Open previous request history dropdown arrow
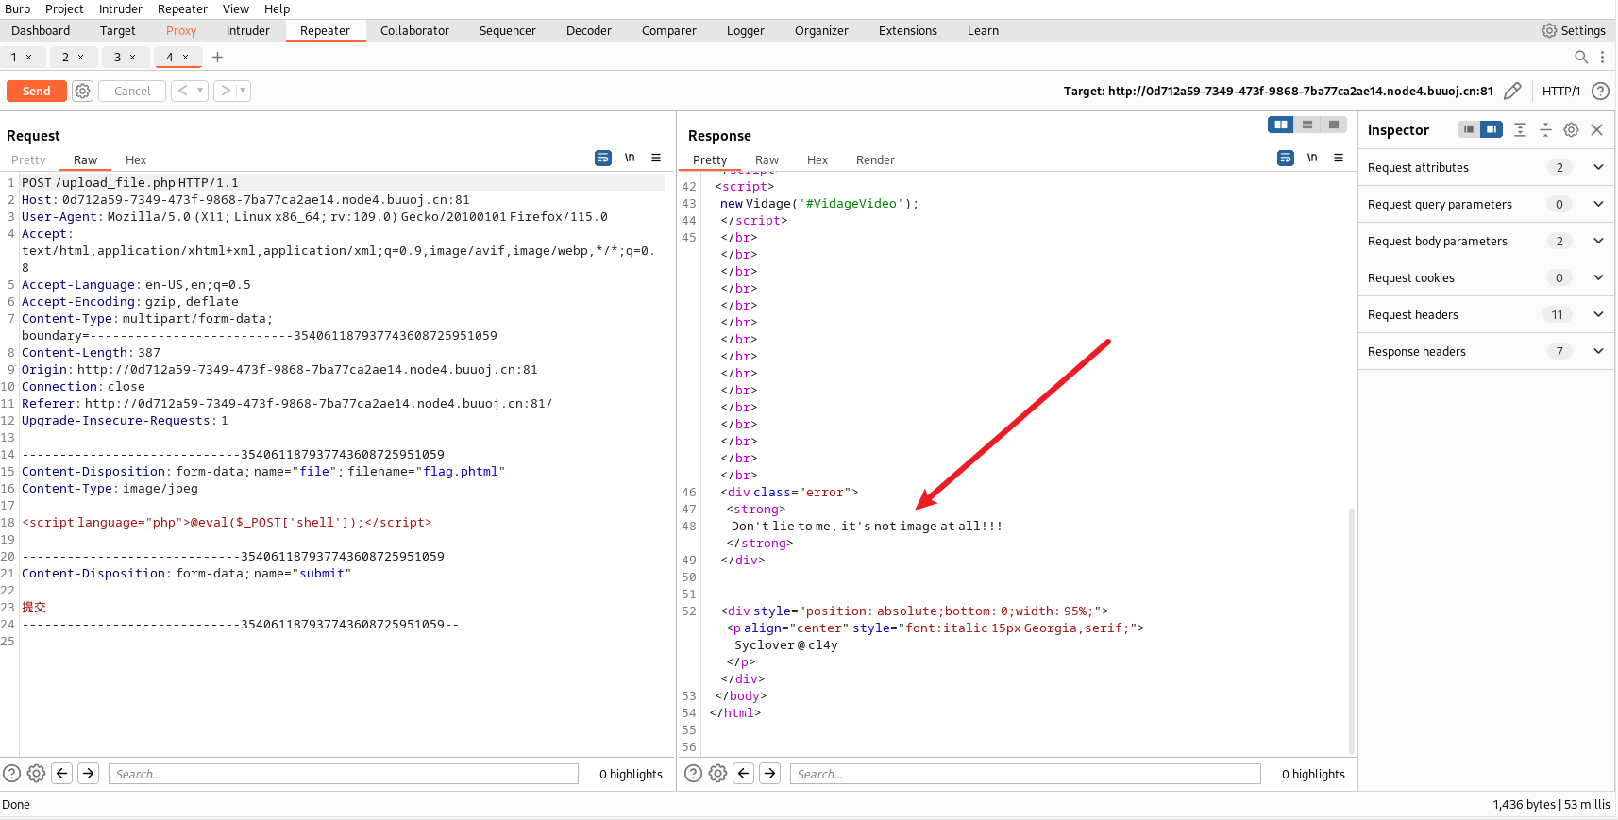 (200, 91)
